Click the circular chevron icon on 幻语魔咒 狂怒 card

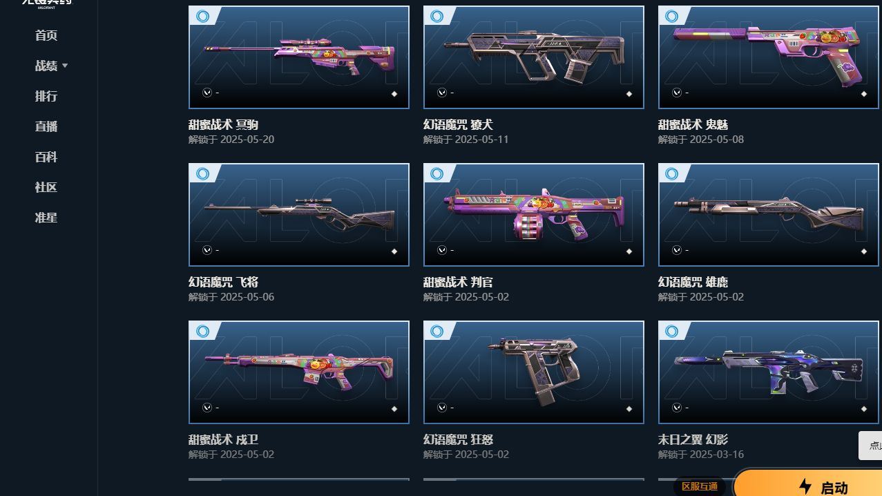click(441, 408)
